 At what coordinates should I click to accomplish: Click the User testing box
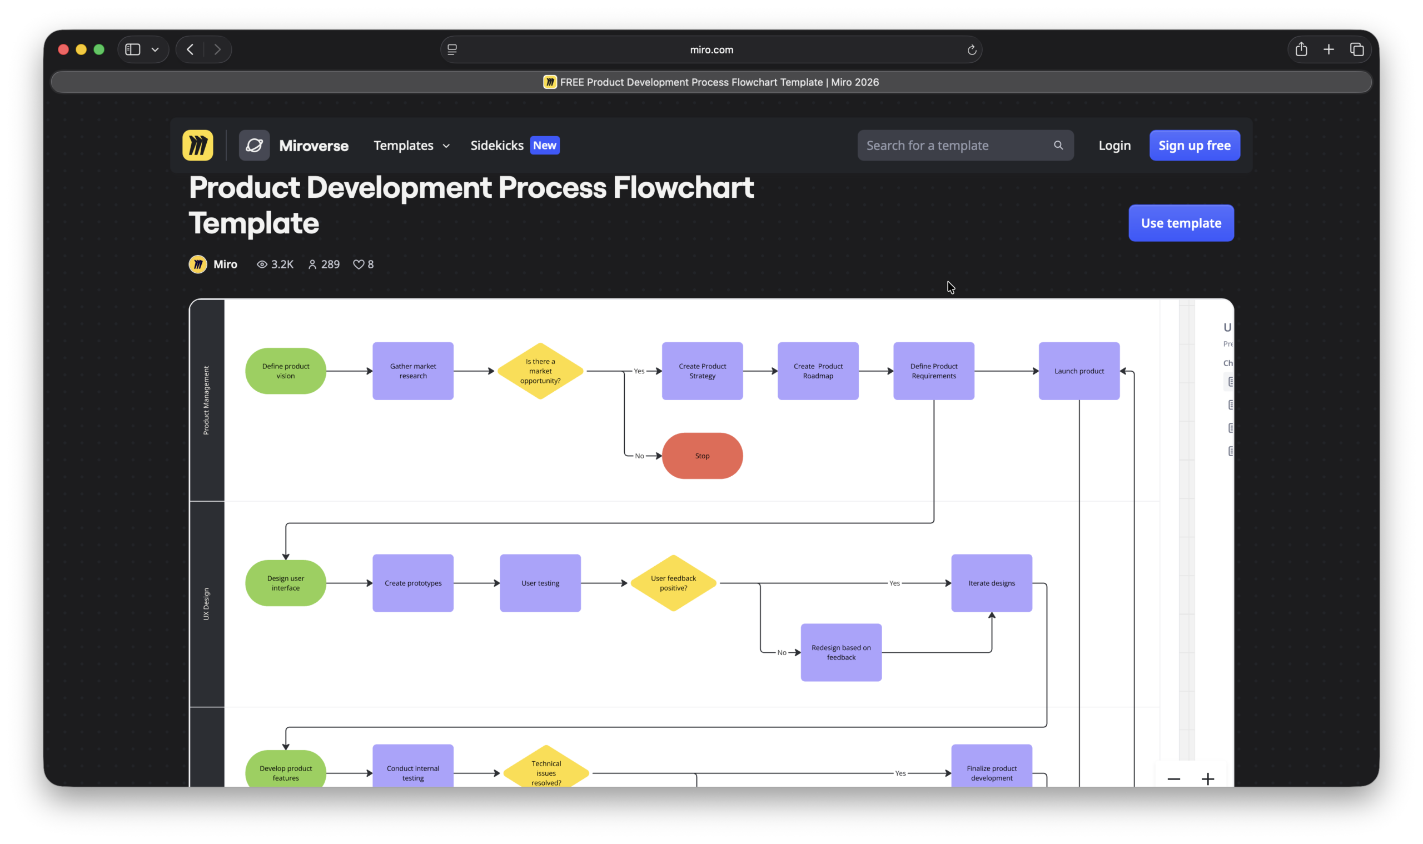pyautogui.click(x=540, y=583)
